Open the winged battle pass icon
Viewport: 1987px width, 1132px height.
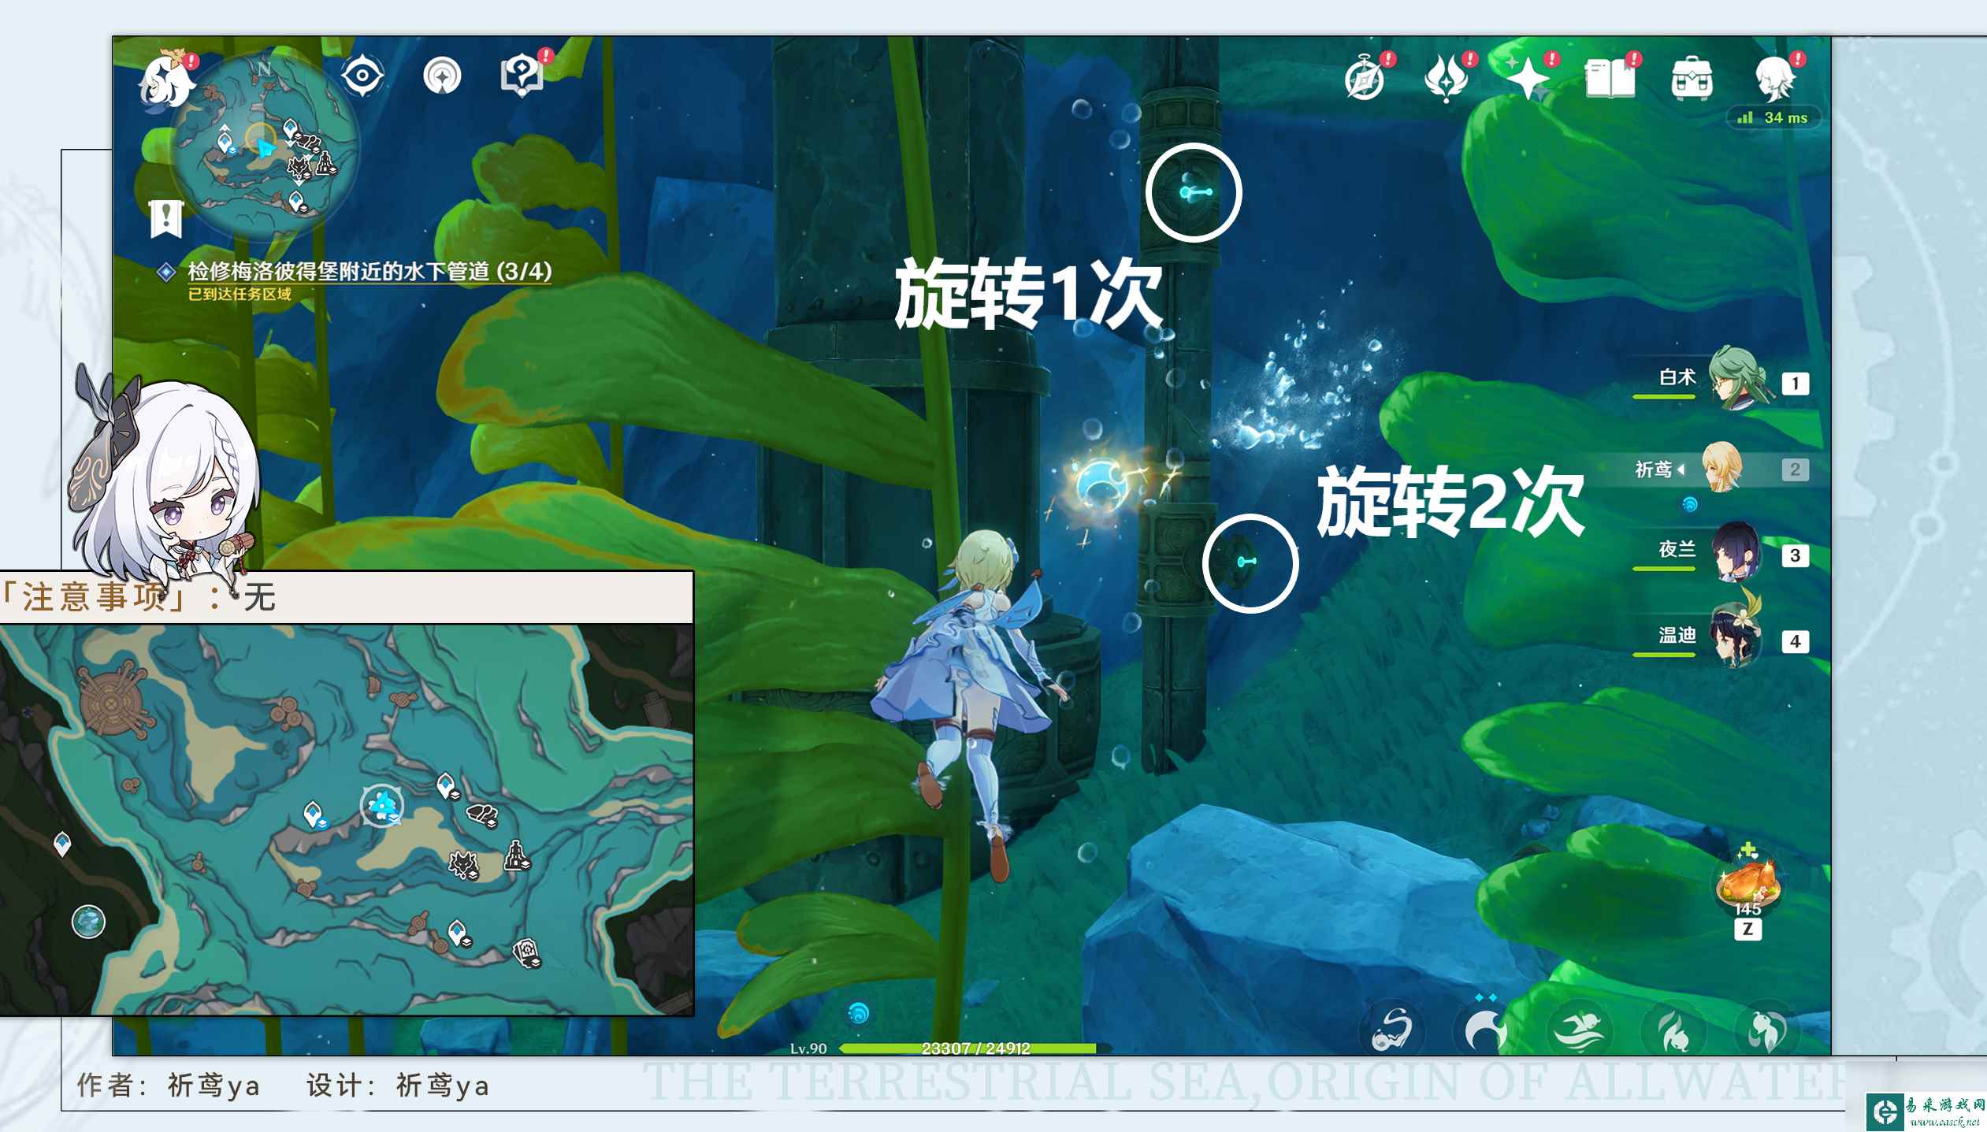pyautogui.click(x=1446, y=79)
